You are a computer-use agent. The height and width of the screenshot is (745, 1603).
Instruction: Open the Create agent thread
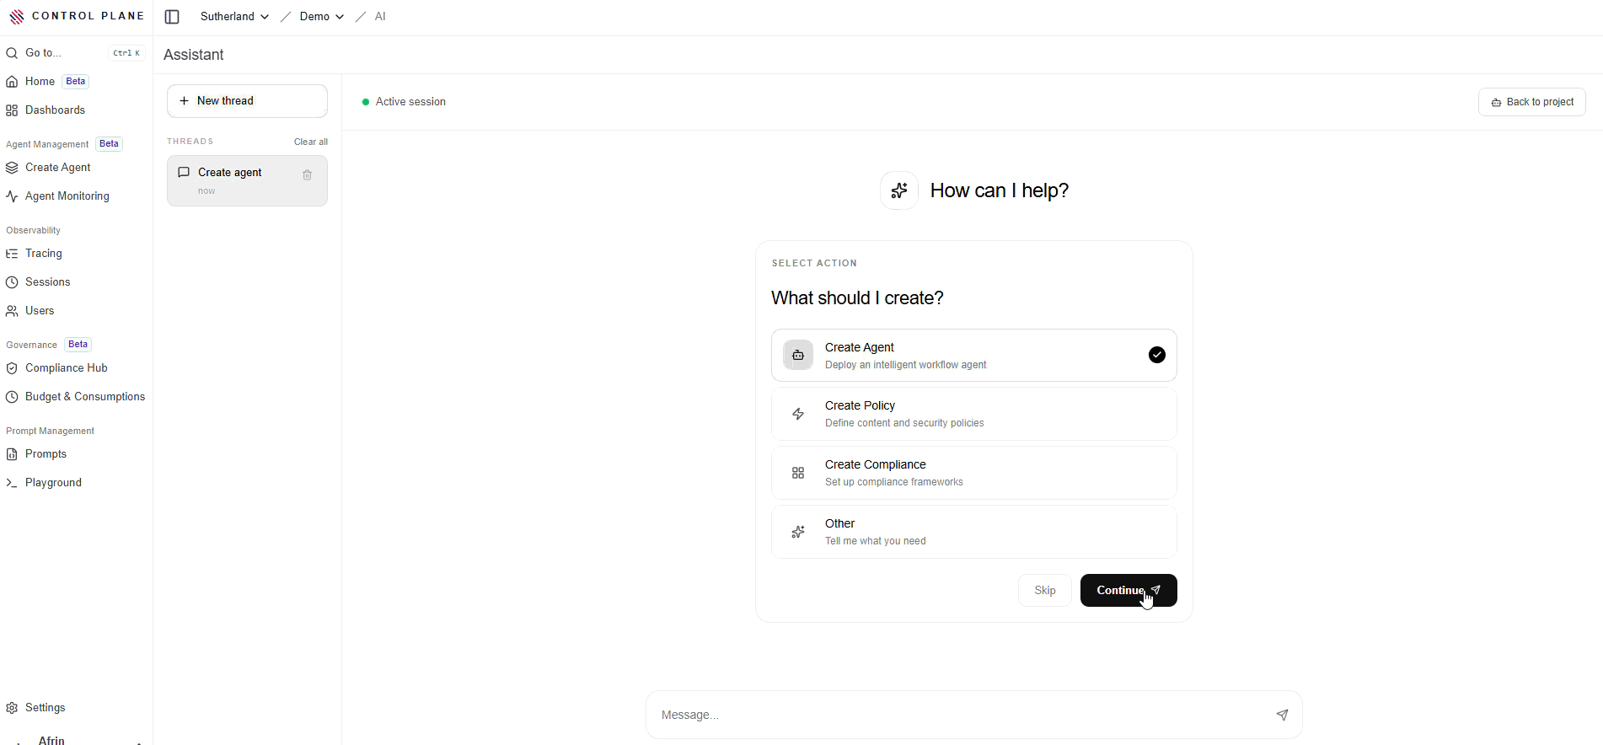247,180
